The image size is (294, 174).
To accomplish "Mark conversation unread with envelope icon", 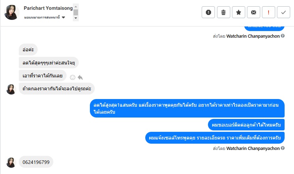I will coord(254,13).
